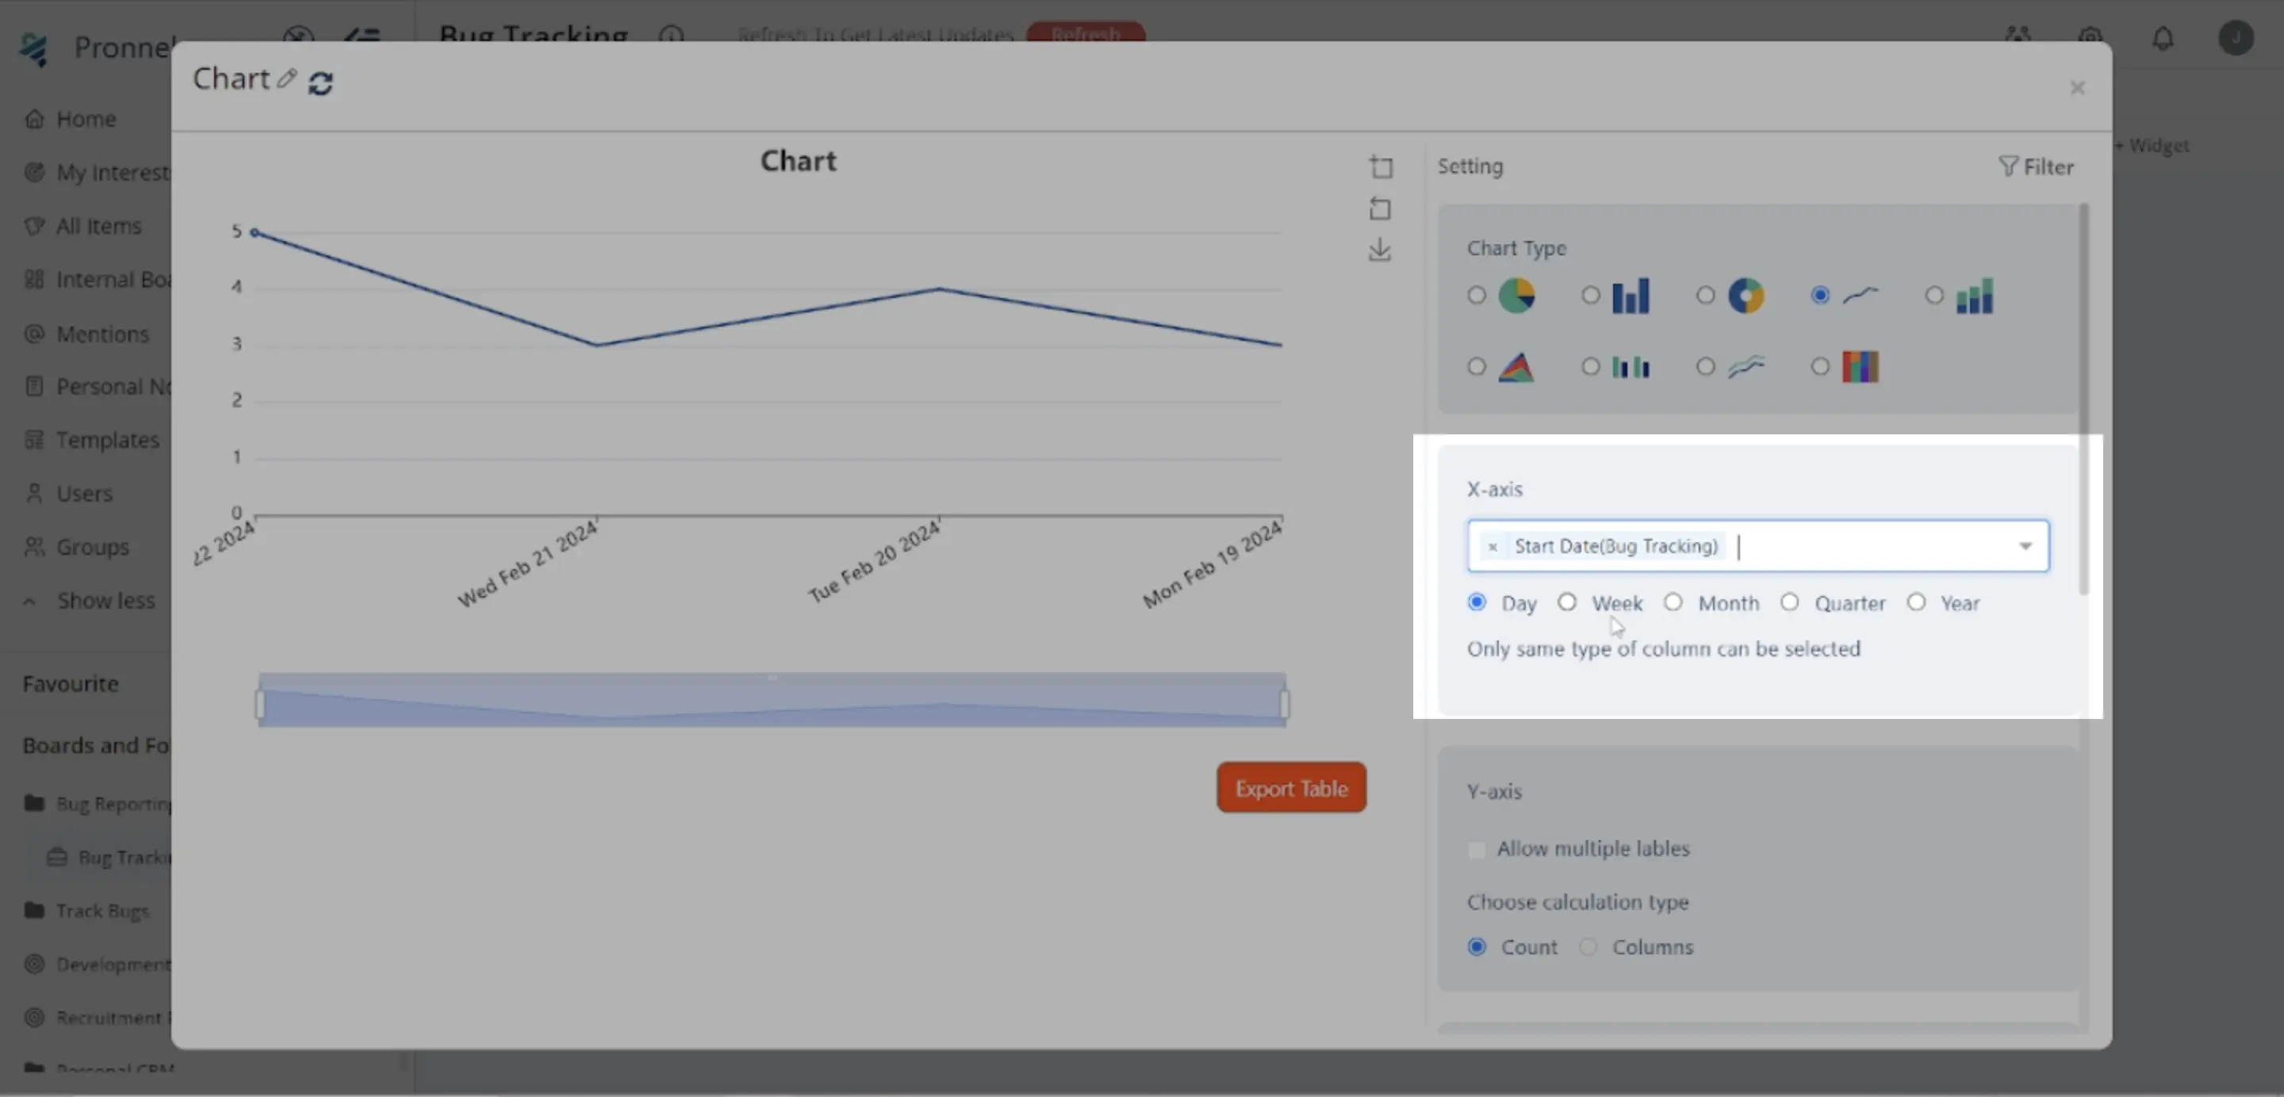
Task: Click the blue bar chart icon
Action: click(1631, 296)
